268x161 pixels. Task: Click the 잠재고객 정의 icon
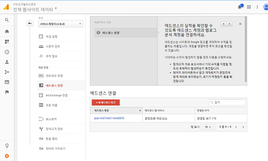pos(41,129)
